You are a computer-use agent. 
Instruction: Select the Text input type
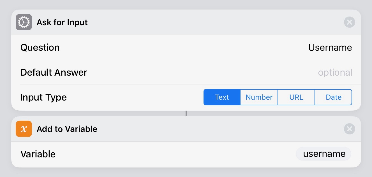click(222, 97)
